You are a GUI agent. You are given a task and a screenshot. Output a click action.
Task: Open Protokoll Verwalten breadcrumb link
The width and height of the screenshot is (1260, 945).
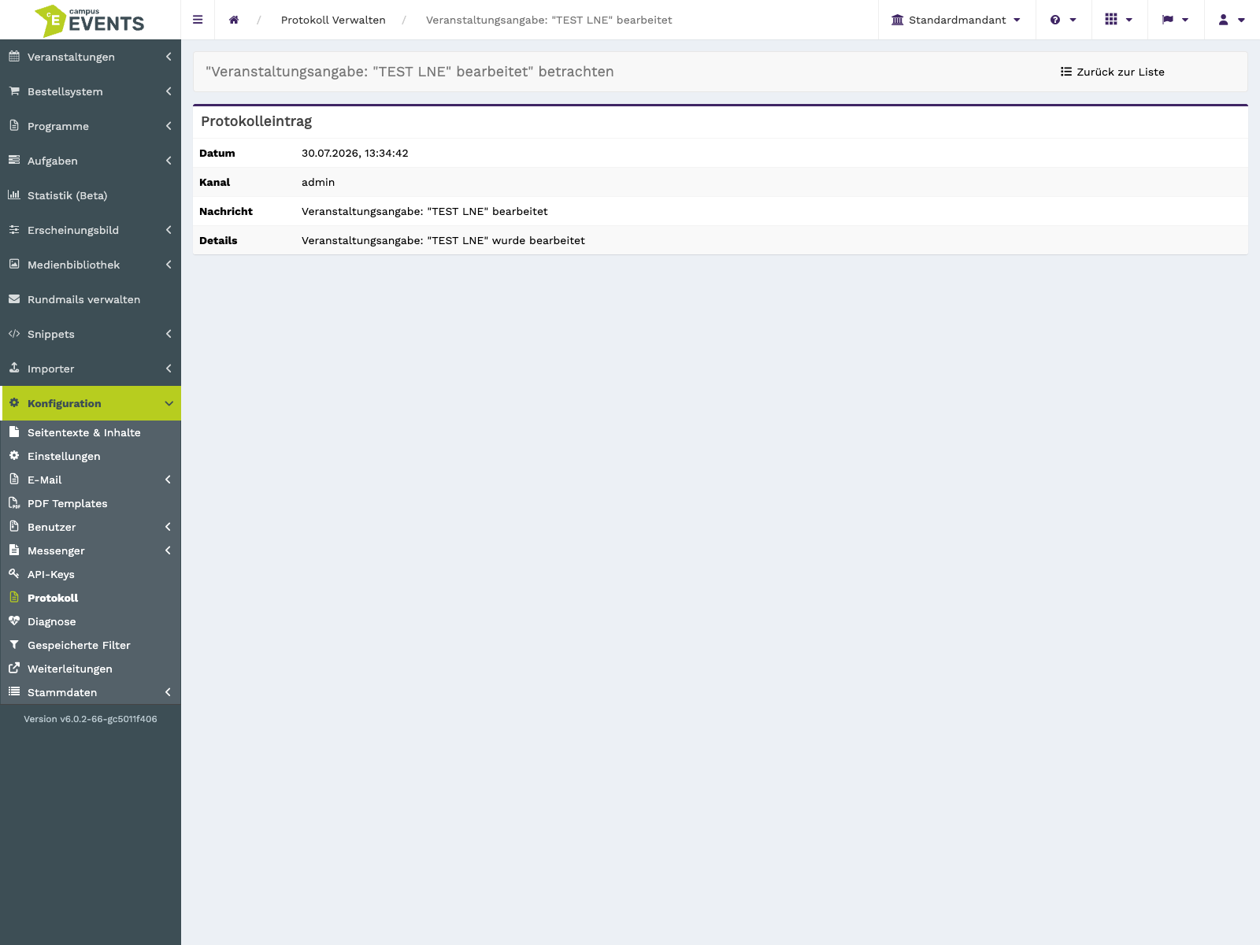[x=333, y=20]
